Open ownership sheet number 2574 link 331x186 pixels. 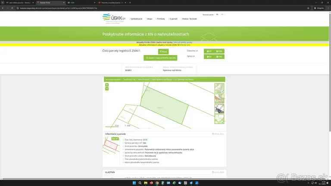[145, 140]
